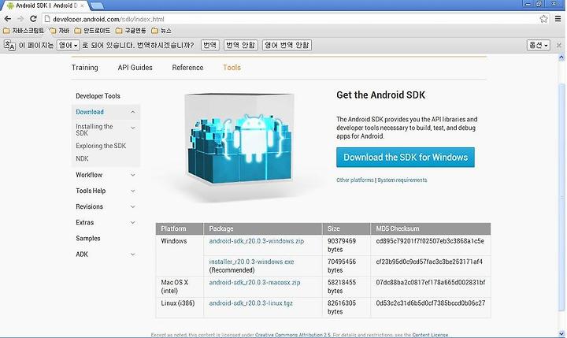Open the Samples sidebar item

pyautogui.click(x=88, y=239)
